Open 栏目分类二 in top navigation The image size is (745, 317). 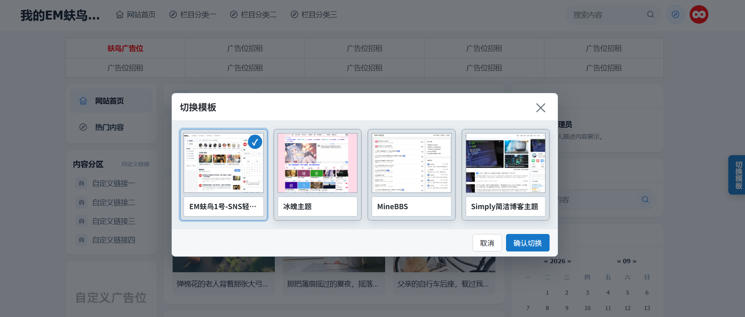[253, 15]
